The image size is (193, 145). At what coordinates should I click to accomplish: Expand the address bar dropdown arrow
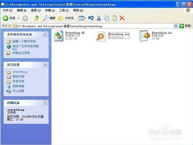176,26
